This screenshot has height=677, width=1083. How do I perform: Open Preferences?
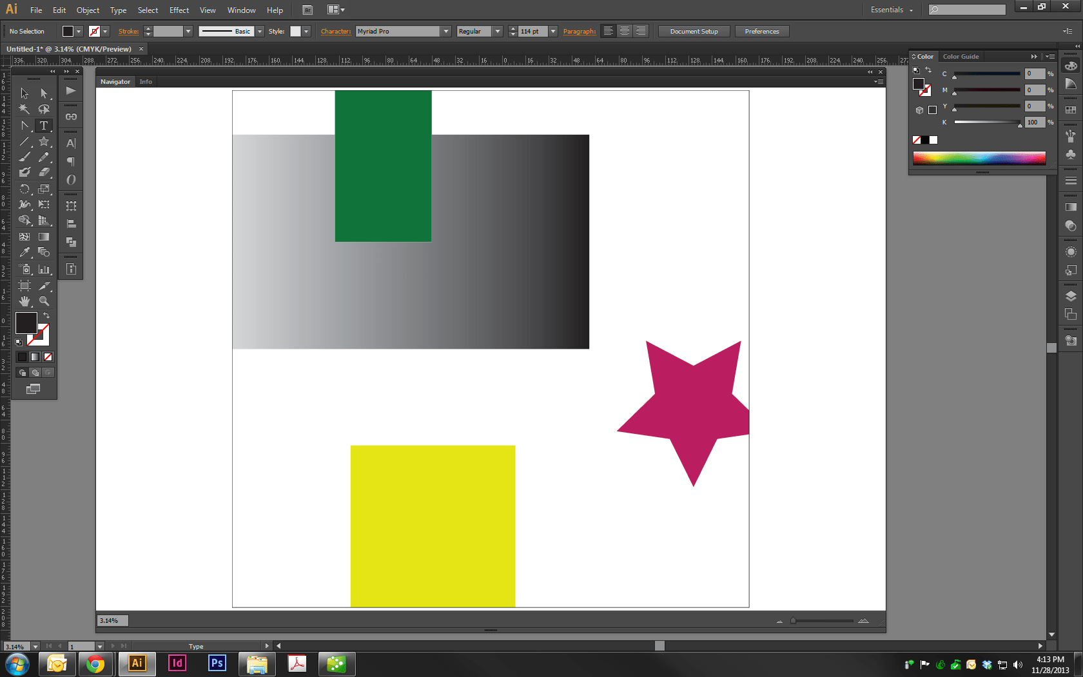[762, 30]
